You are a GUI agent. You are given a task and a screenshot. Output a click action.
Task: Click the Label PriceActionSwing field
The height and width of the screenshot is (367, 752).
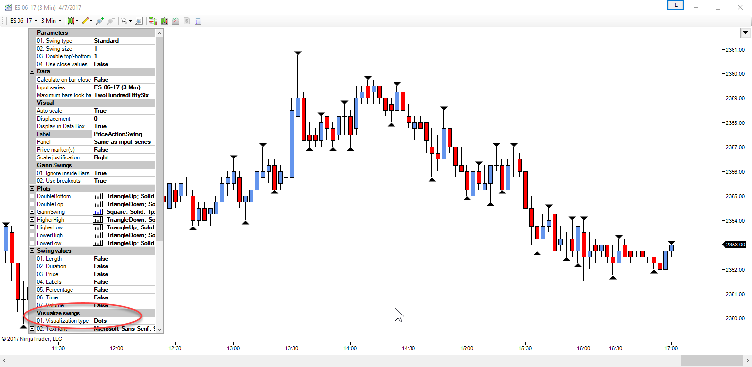[x=124, y=134]
